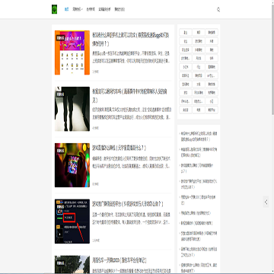Open the phone filming colorful lights thumbnail

click(72, 165)
